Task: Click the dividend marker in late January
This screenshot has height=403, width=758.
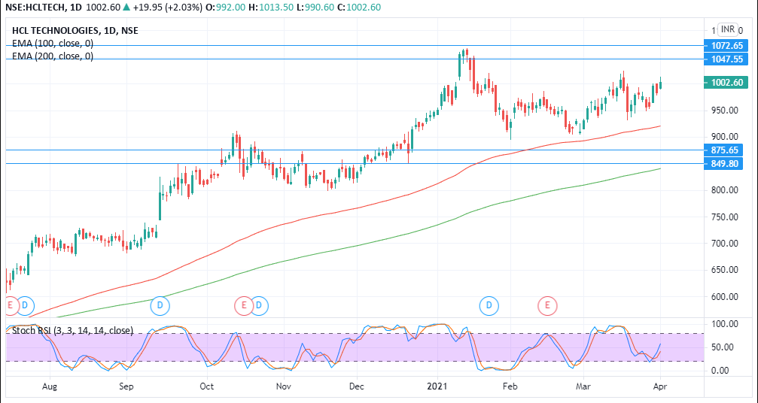Action: click(490, 305)
